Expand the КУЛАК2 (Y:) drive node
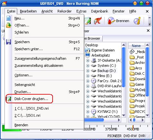 tap(88, 112)
